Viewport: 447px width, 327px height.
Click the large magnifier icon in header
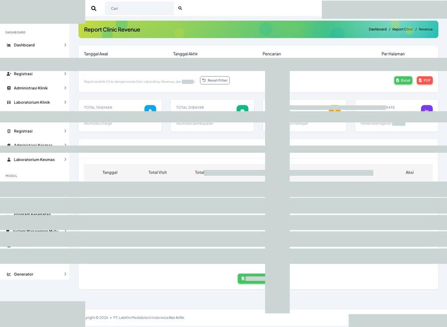point(94,8)
